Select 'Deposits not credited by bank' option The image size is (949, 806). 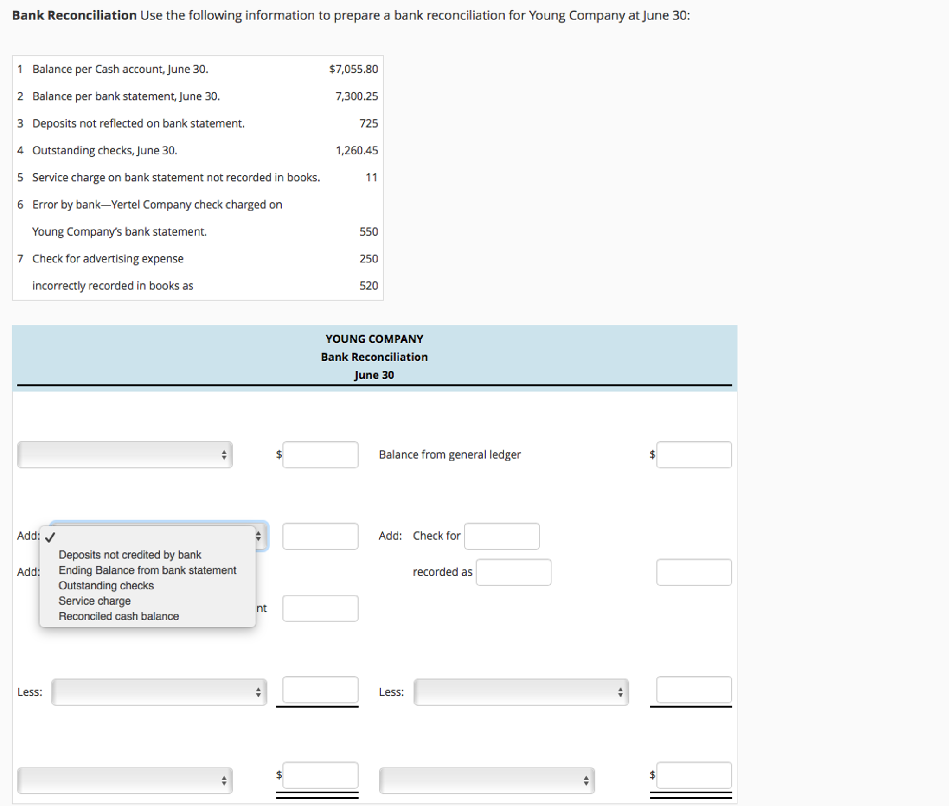pyautogui.click(x=130, y=555)
